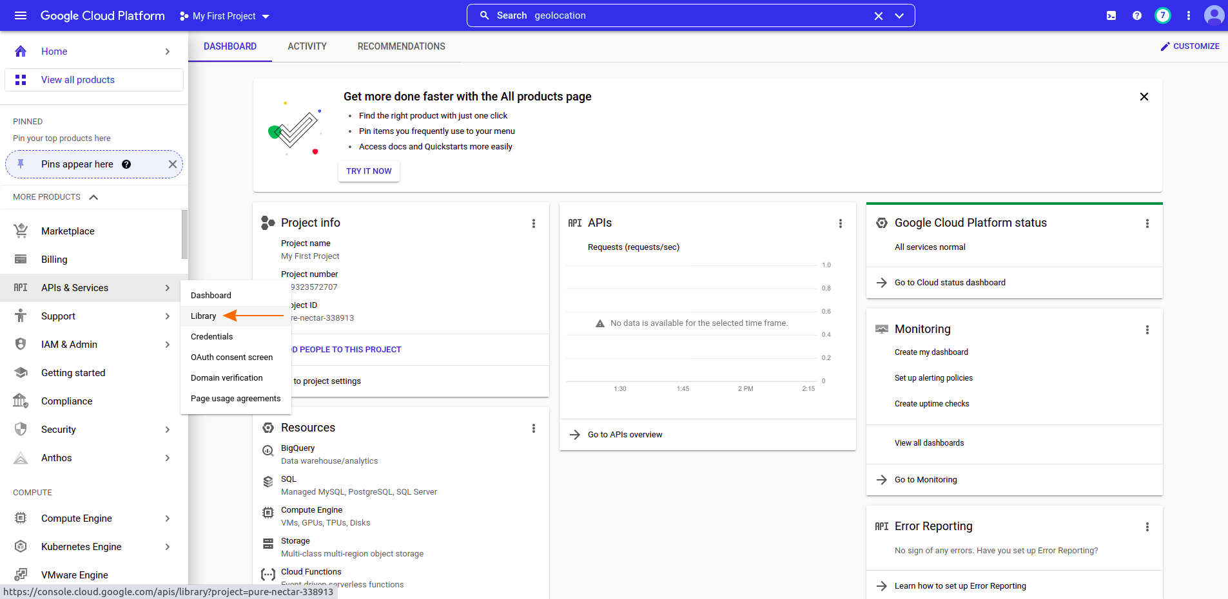The height and width of the screenshot is (599, 1228).
Task: Click the Security shield icon
Action: tap(21, 429)
